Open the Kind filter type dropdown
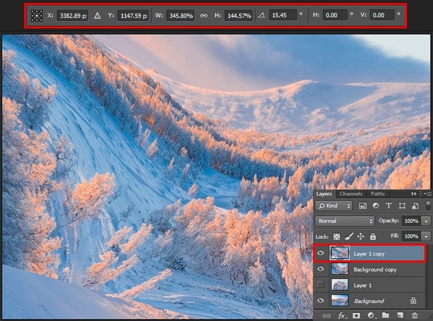This screenshot has height=321, width=433. pos(334,206)
